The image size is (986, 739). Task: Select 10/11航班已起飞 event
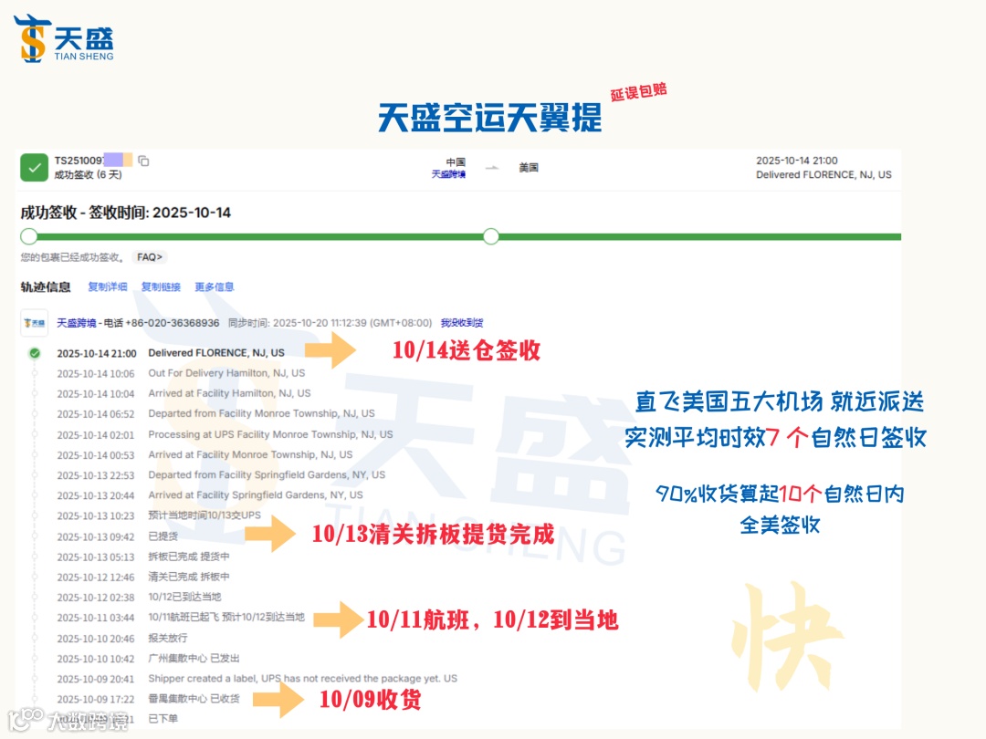point(226,617)
